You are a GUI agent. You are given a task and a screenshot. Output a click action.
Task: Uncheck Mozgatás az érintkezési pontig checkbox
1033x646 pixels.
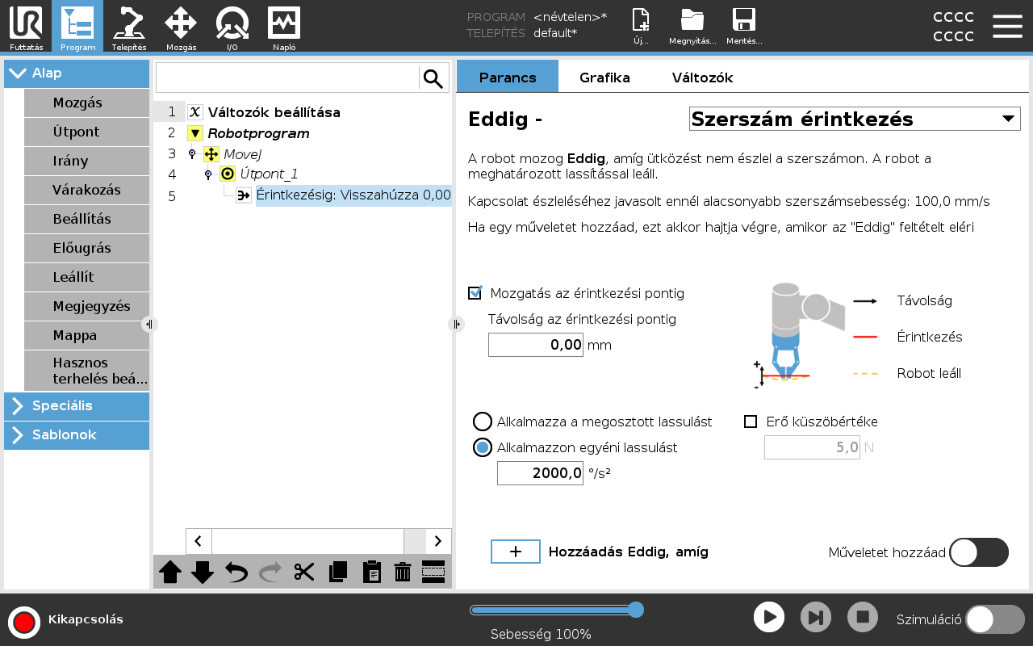tap(475, 293)
